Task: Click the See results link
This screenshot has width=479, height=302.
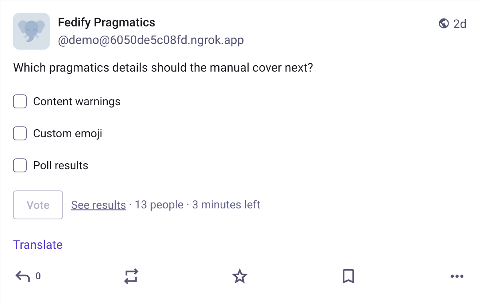Action: pos(98,205)
